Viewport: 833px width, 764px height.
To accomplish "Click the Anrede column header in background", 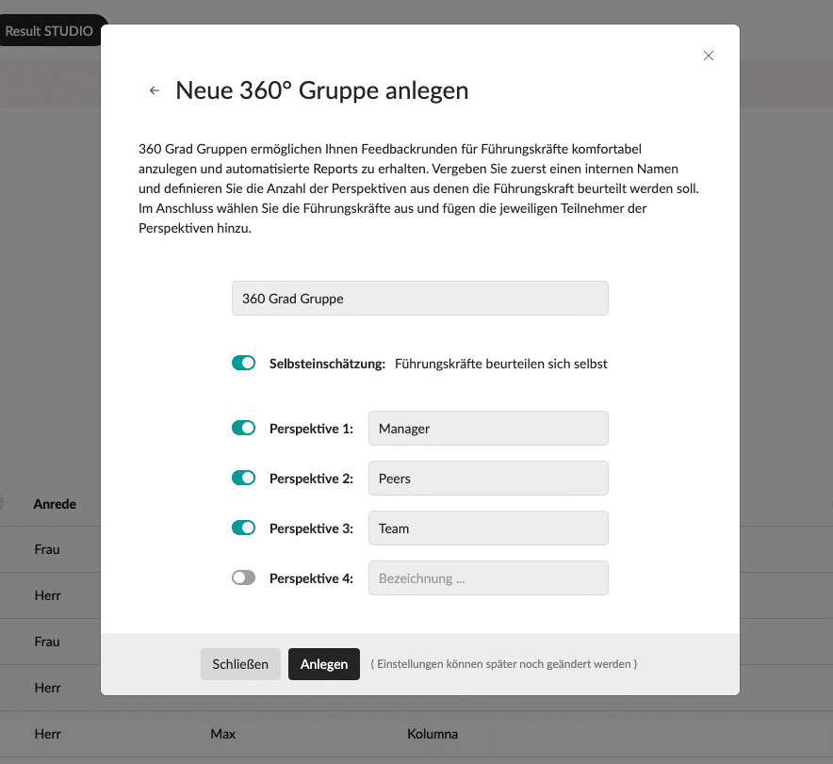I will click(55, 504).
